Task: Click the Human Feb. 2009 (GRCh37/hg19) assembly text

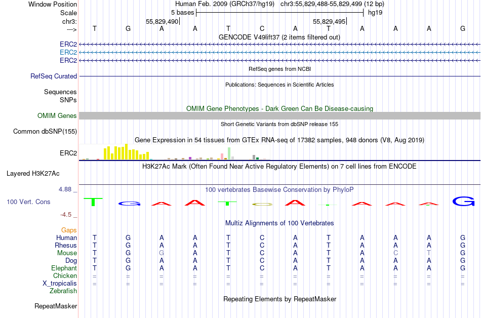Action: tap(224, 4)
